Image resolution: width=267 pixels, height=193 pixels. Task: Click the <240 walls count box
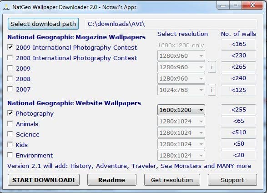click(x=238, y=78)
